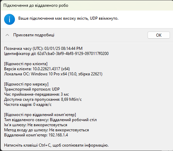
Task: Click the 'Версія клієнта: 10.0.22621.4317' line
Action: tap(37, 69)
